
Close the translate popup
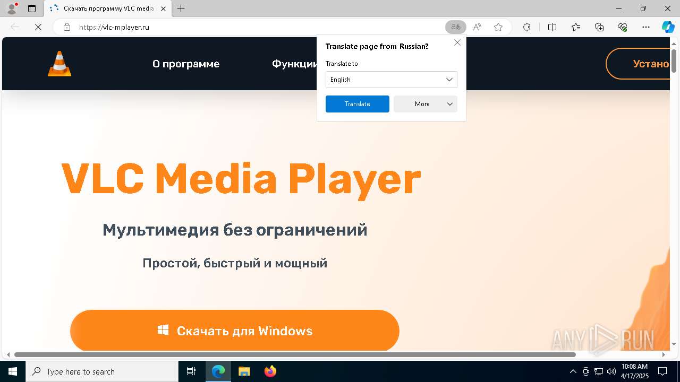tap(457, 42)
